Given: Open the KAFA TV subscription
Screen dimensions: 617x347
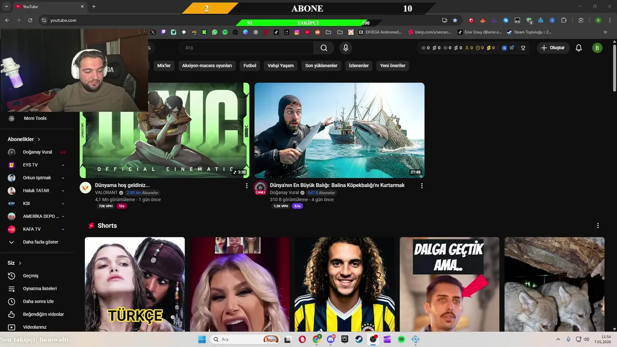Looking at the screenshot, I should [37, 229].
